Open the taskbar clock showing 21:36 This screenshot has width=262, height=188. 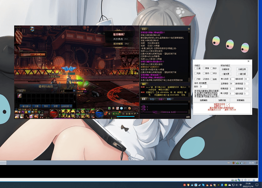click(248, 185)
